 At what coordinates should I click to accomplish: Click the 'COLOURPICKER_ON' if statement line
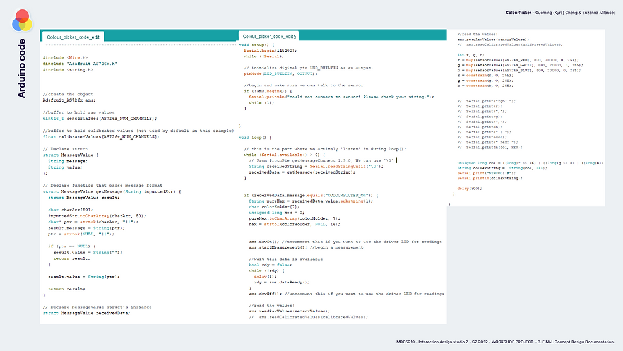[311, 195]
